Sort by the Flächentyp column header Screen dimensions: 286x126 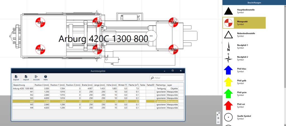161,85
